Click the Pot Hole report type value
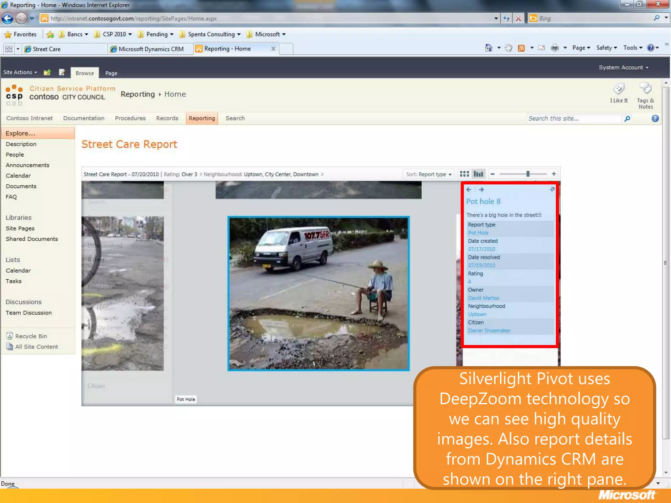 coord(478,233)
